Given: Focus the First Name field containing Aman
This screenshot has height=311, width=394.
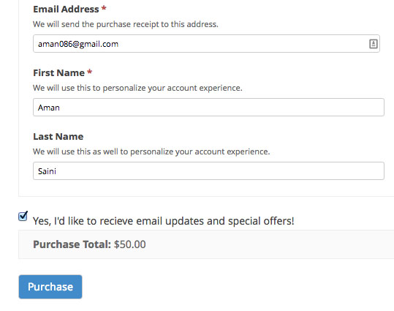Looking at the screenshot, I should tap(208, 108).
